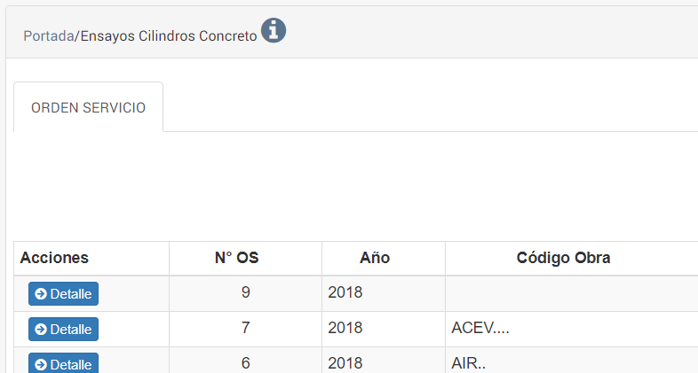Click the N° OS cell showing 6

tap(245, 362)
